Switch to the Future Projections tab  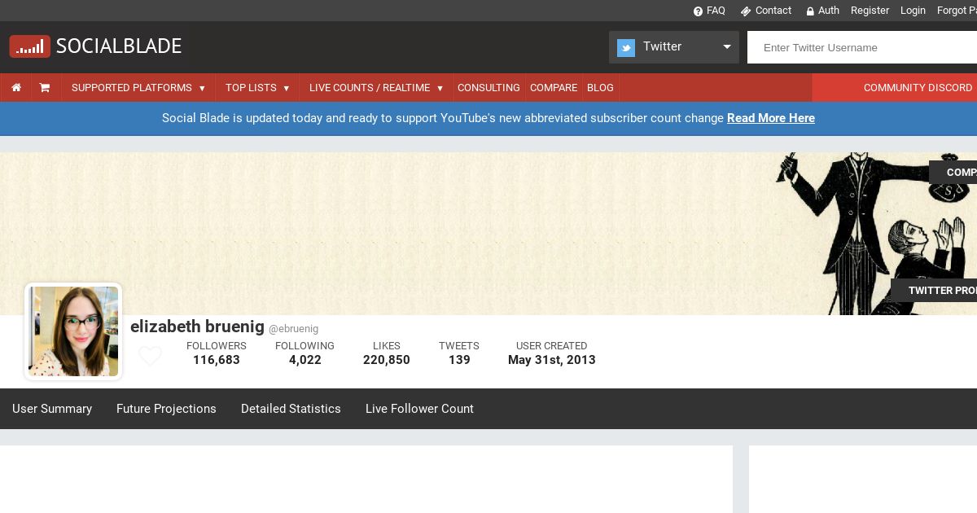pos(166,409)
